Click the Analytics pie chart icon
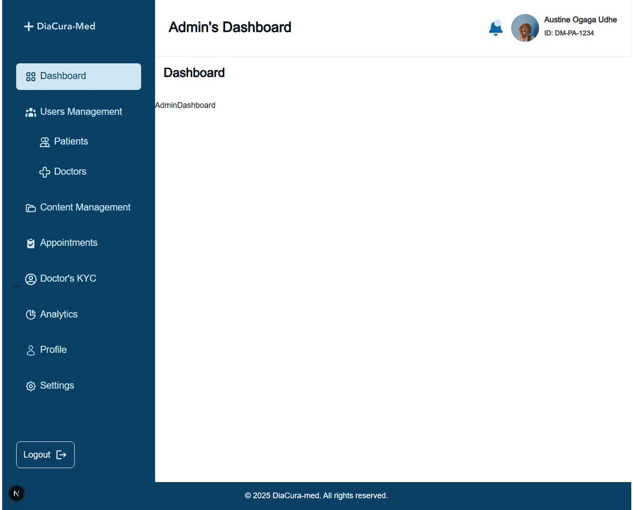The image size is (633, 510). [31, 314]
